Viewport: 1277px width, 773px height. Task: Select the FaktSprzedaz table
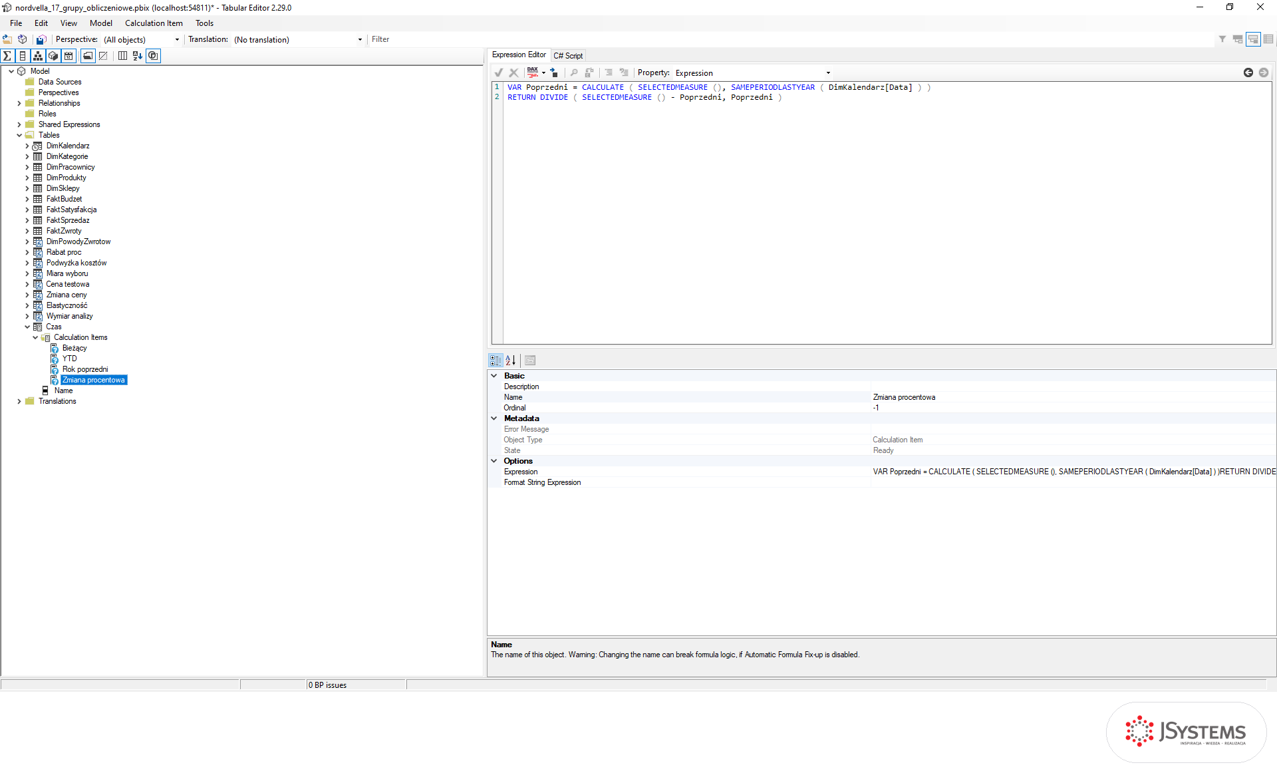tap(68, 220)
